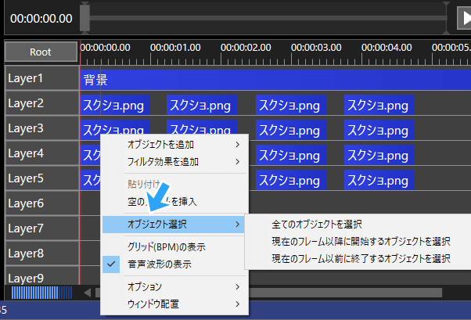Toggle the 音声波形の表示 checked option
Viewport: 471px width, 320px height.
click(x=159, y=264)
